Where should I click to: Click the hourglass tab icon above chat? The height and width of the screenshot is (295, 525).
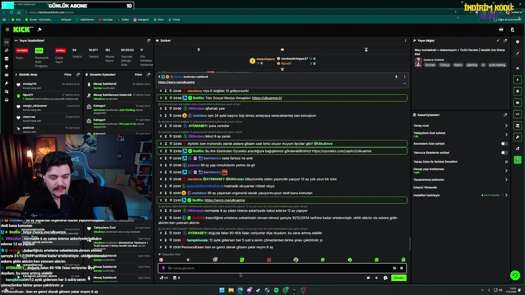point(366,50)
